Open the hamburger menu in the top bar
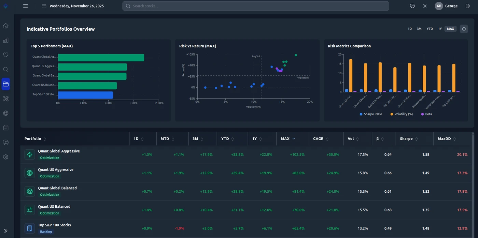 26,6
